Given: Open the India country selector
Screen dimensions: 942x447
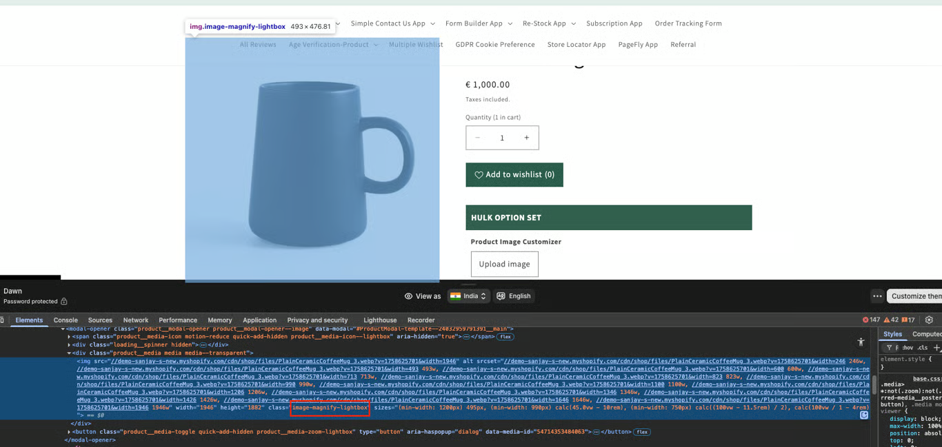Looking at the screenshot, I should coord(468,296).
